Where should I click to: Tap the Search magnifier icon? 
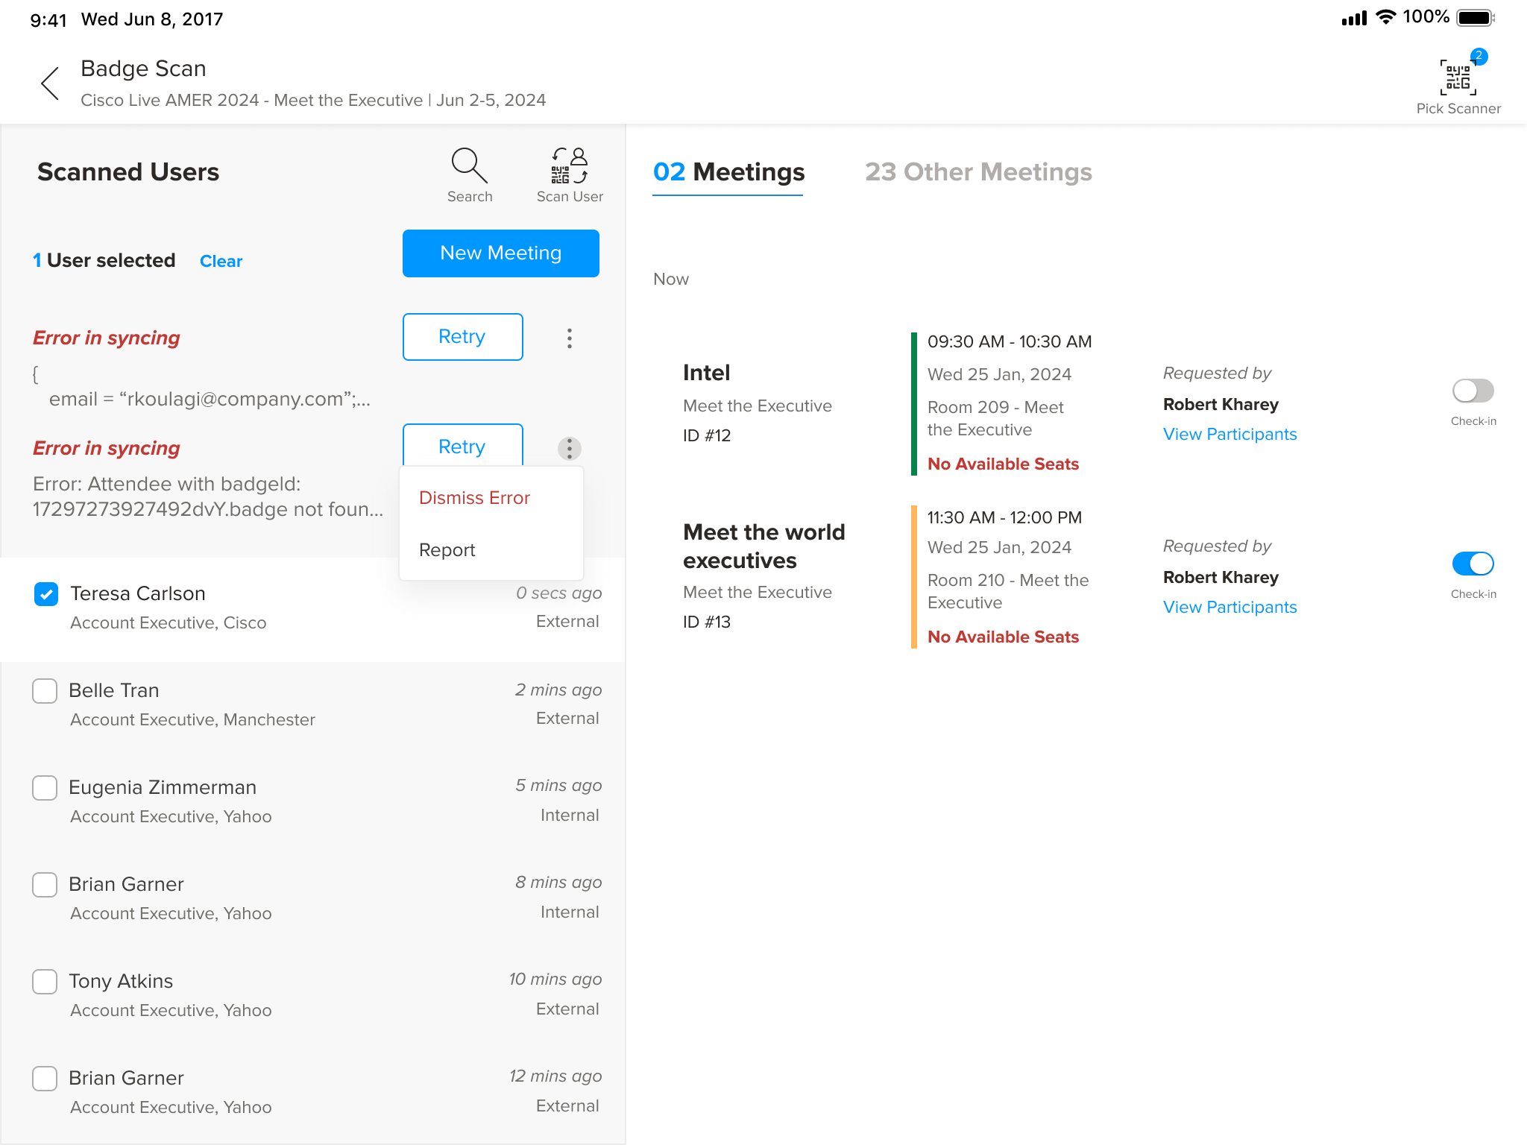(x=469, y=165)
